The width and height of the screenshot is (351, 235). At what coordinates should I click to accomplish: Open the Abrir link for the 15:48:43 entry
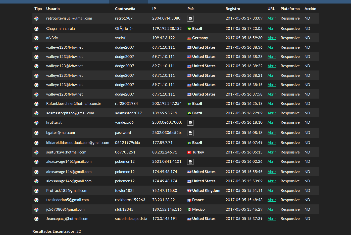pyautogui.click(x=272, y=200)
